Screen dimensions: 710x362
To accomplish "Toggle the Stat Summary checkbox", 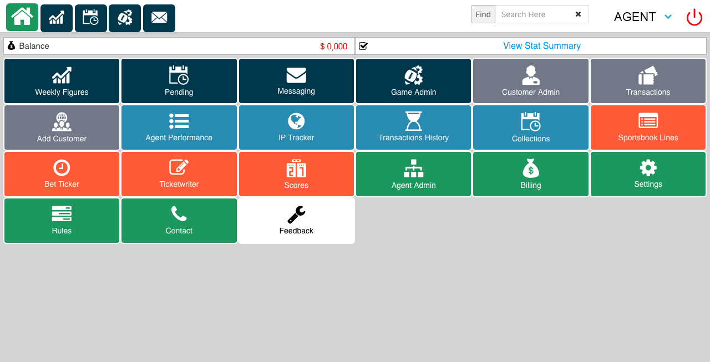I will click(x=363, y=46).
